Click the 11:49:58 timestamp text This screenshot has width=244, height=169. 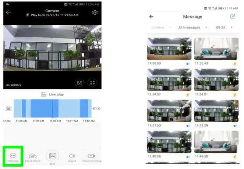click(154, 157)
